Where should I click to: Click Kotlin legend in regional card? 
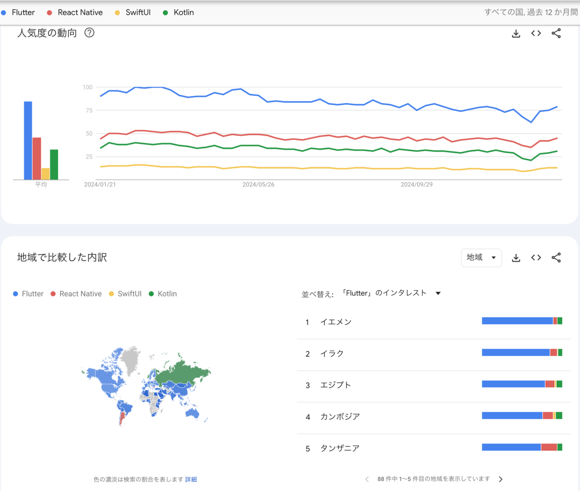coord(163,294)
